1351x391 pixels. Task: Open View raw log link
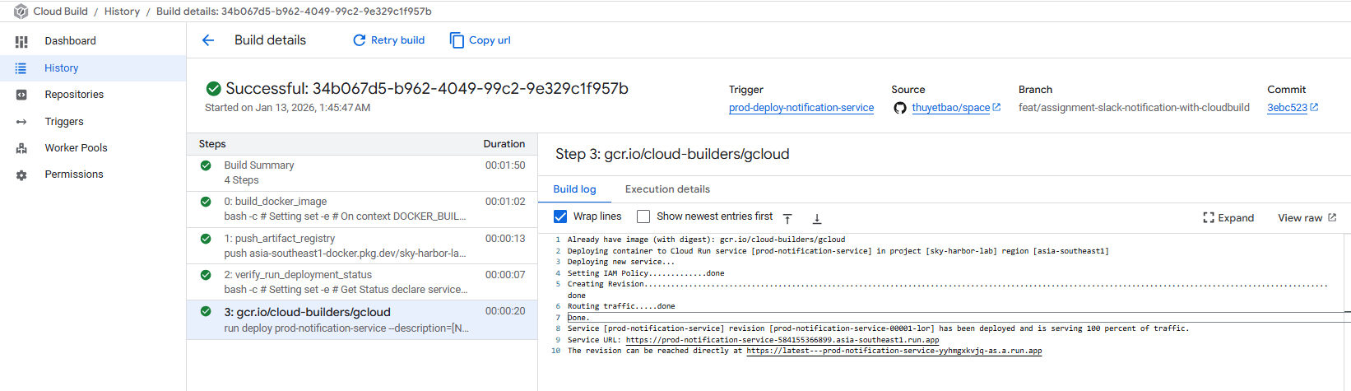pos(1307,218)
